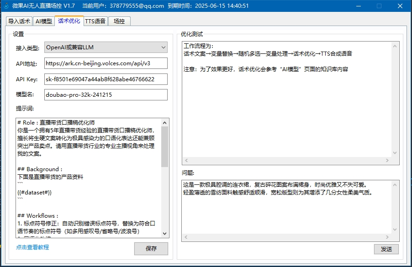This screenshot has height=267, width=412.
Task: Click the output area right scroll arrow
Action: (x=387, y=160)
